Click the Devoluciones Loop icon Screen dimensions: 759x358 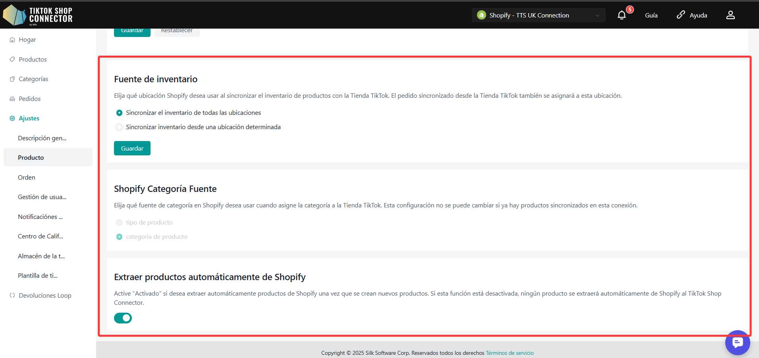click(x=12, y=295)
